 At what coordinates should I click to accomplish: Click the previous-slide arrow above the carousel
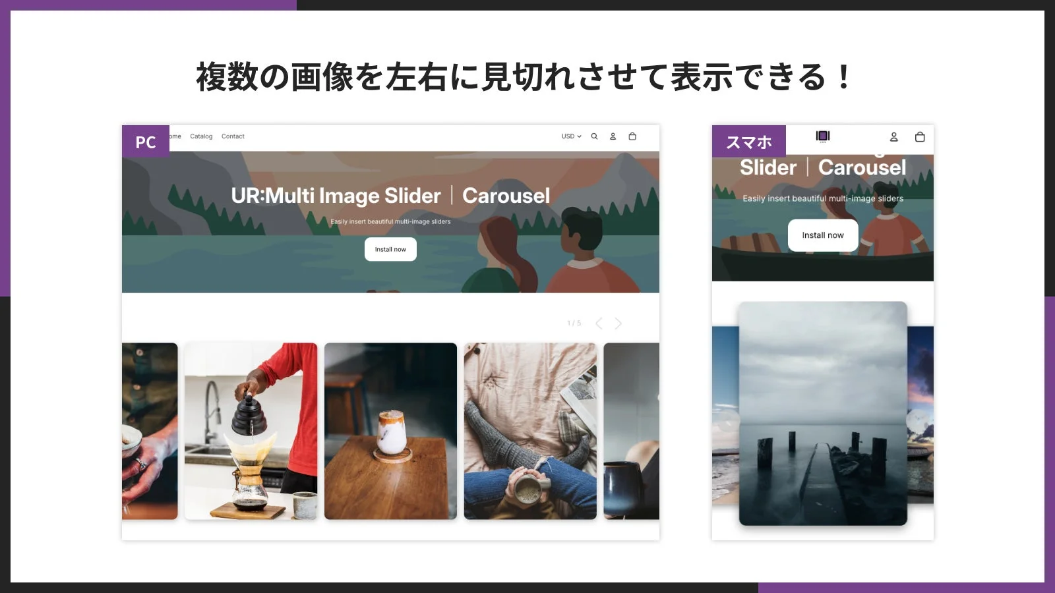coord(599,323)
